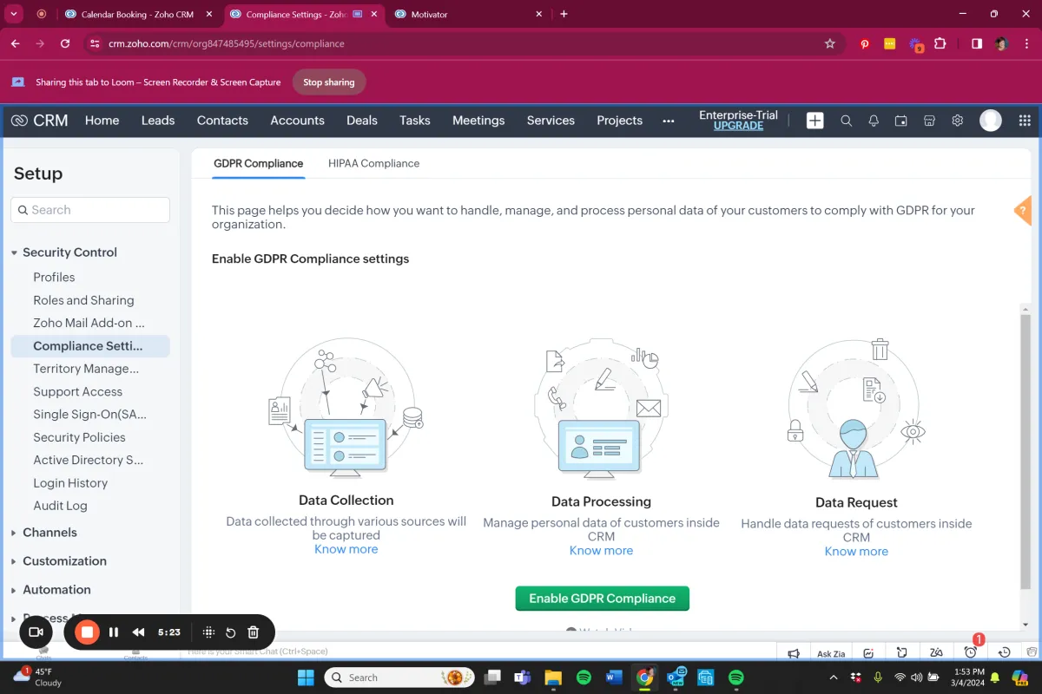Image resolution: width=1042 pixels, height=694 pixels.
Task: Bookmark this page with the star icon
Action: coord(829,43)
